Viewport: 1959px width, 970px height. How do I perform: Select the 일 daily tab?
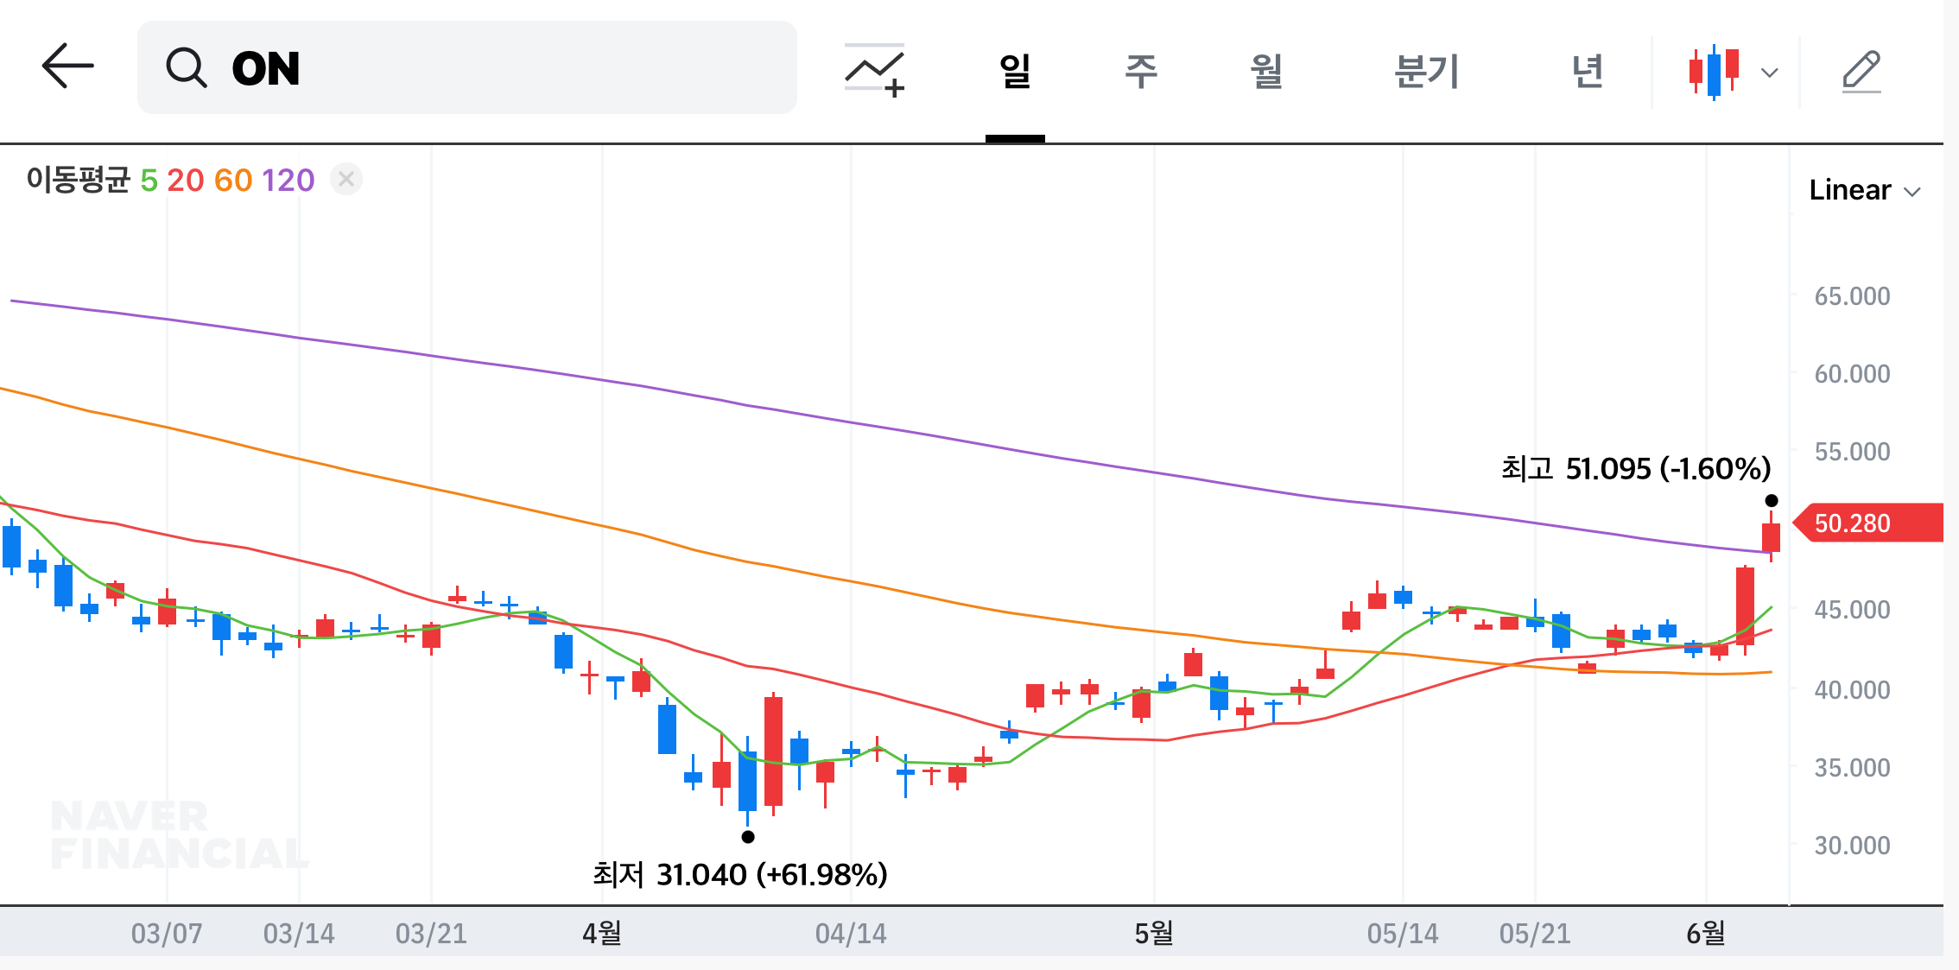[x=1015, y=71]
